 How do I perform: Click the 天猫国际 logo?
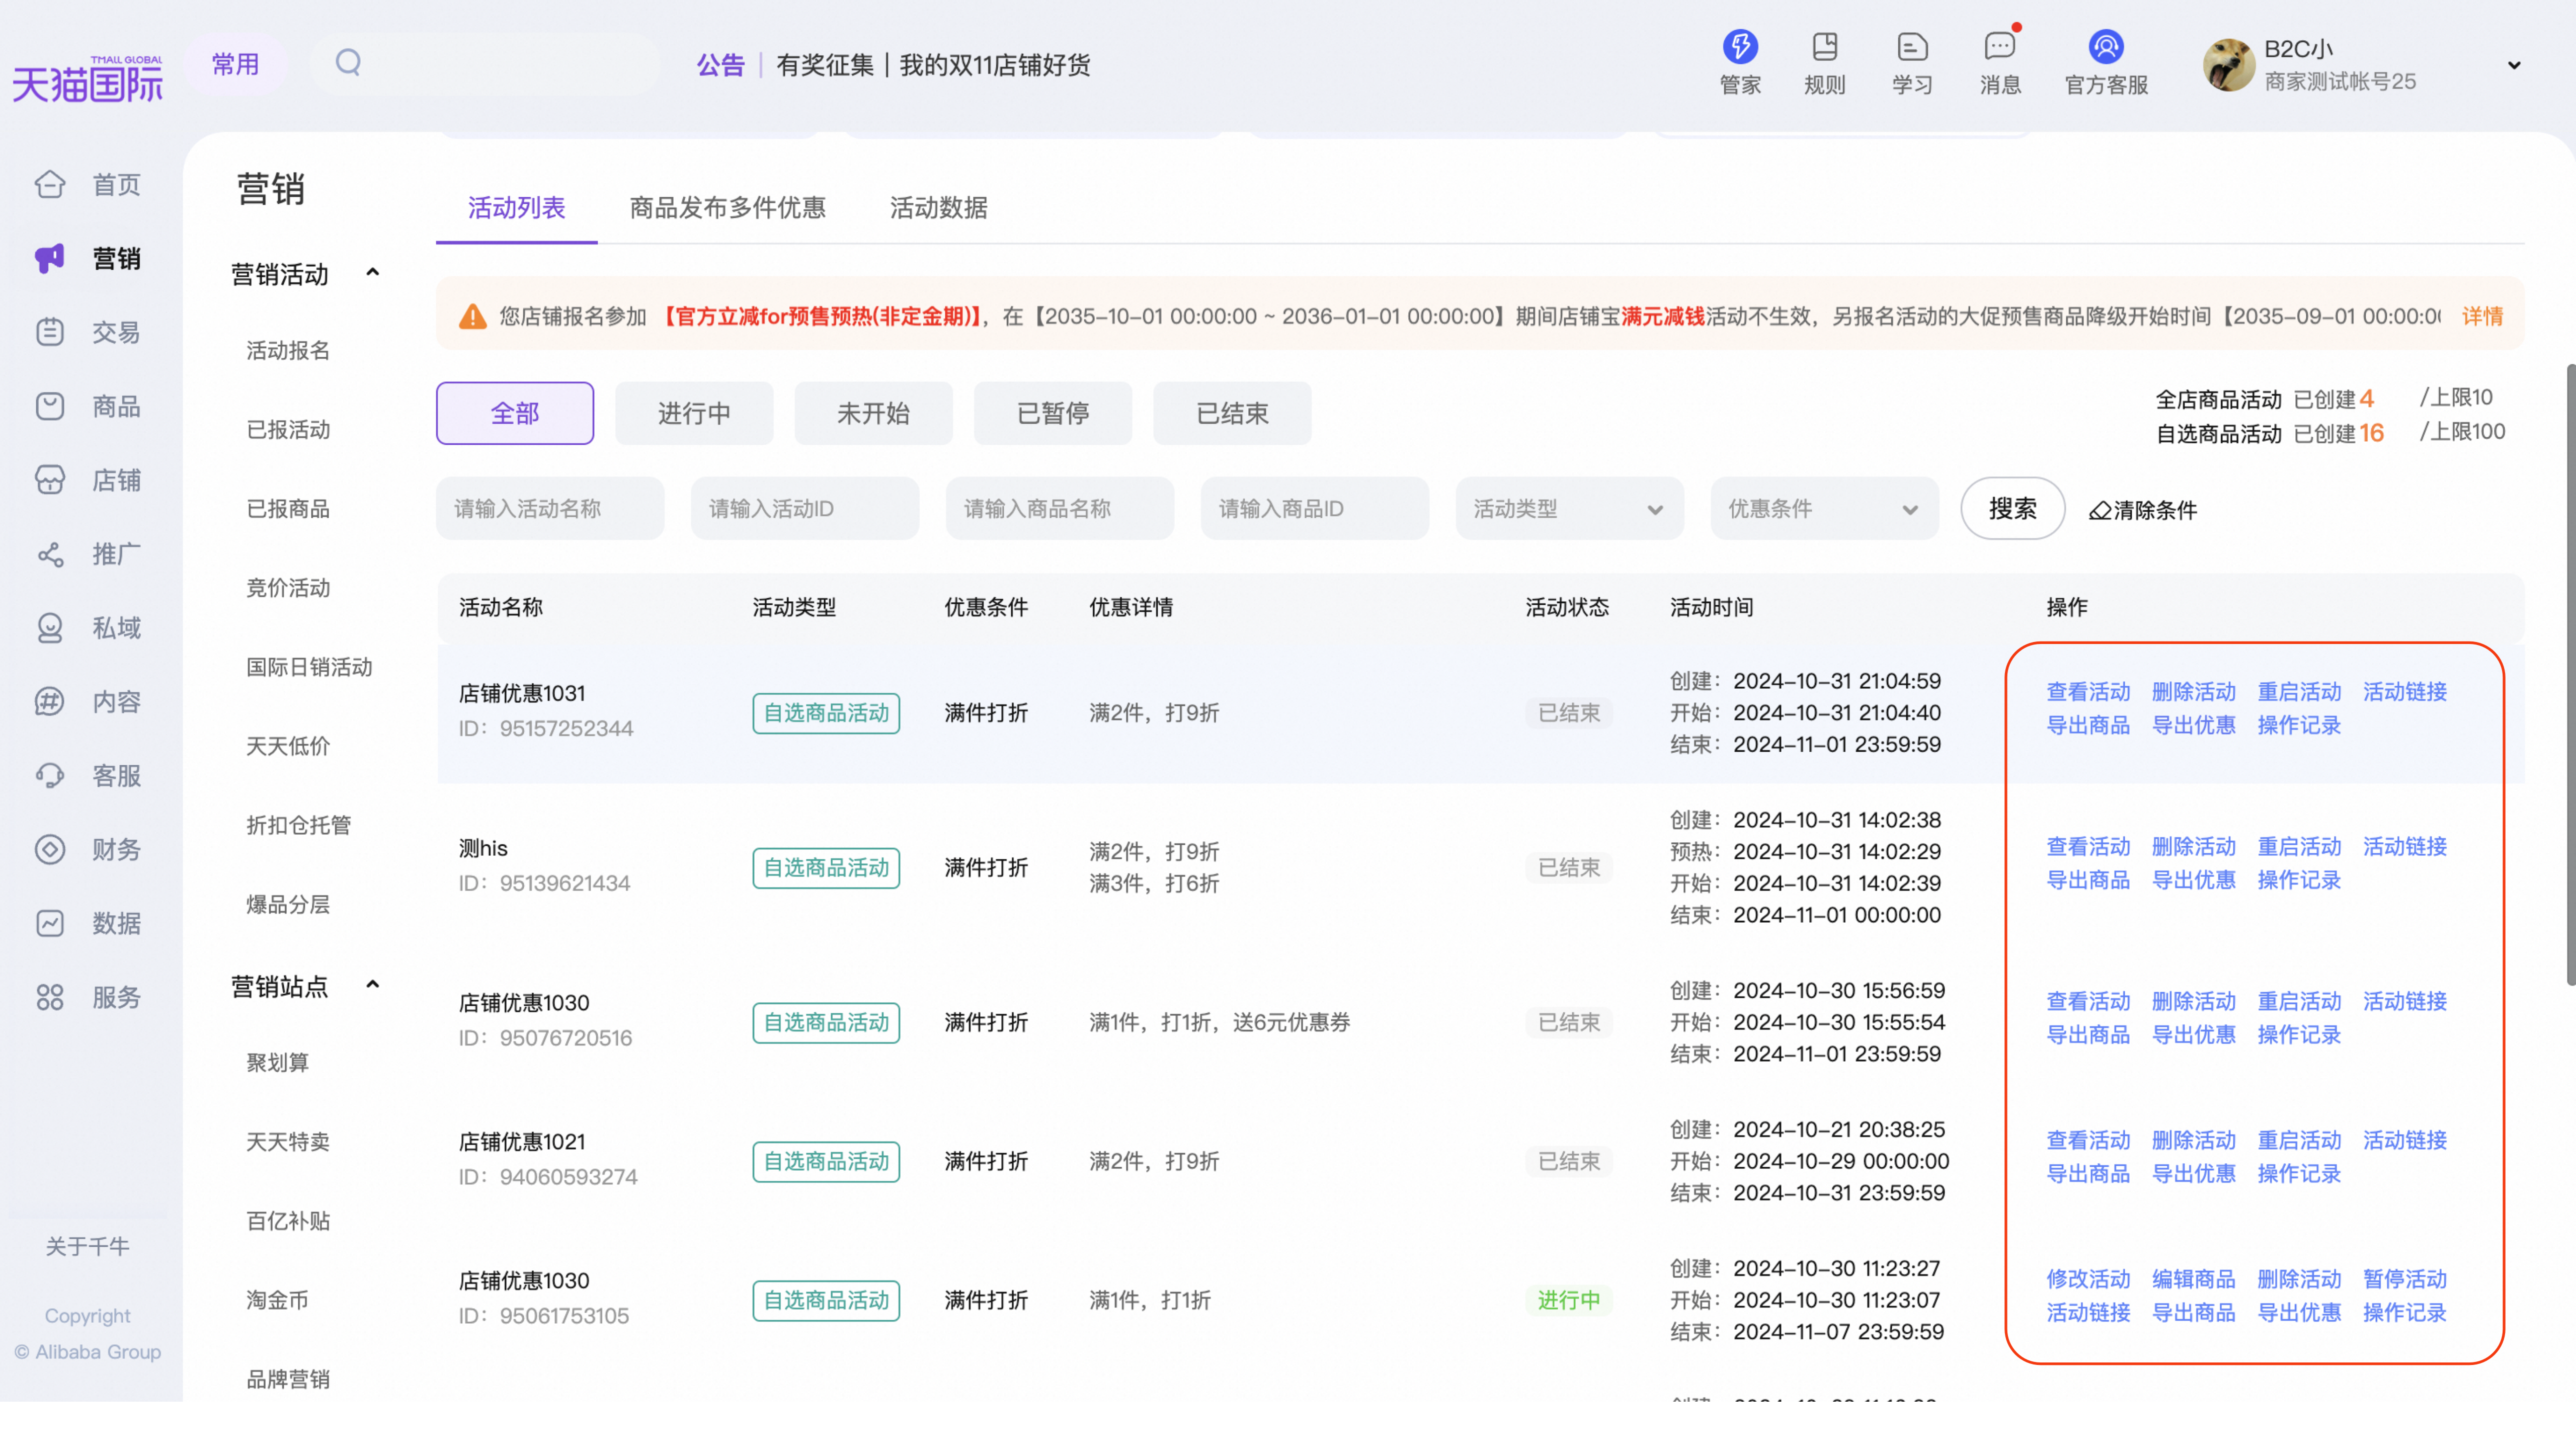click(88, 79)
